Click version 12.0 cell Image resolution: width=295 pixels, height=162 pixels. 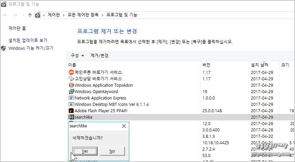point(206,123)
